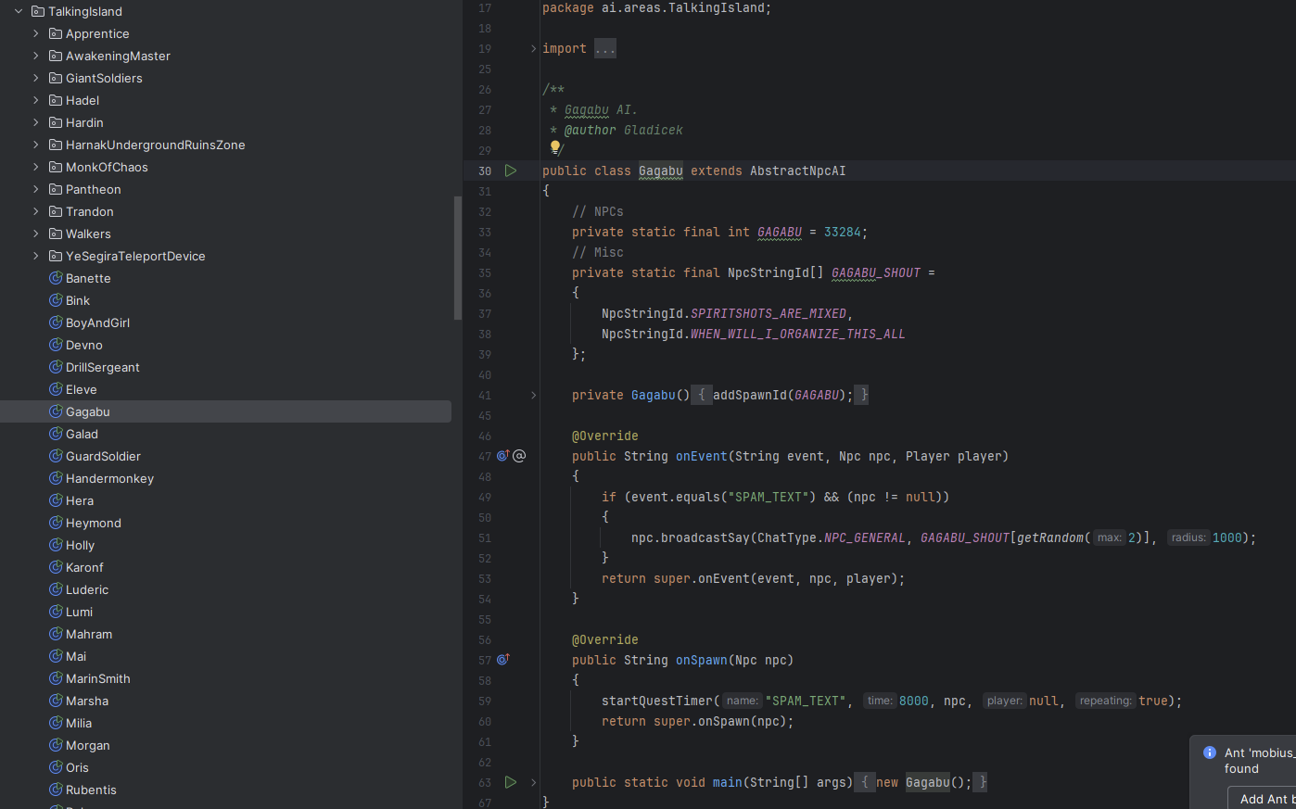
Task: Expand the Pantheon package
Action: [x=36, y=189]
